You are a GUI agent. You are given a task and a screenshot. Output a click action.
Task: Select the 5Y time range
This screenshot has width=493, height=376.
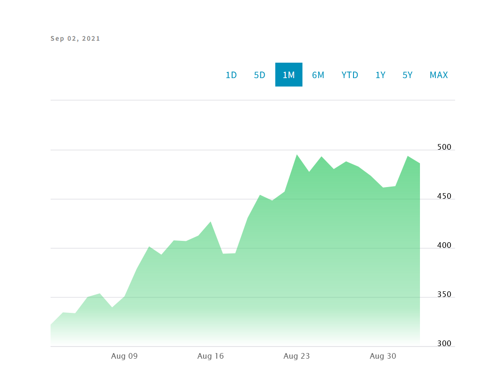tap(407, 75)
